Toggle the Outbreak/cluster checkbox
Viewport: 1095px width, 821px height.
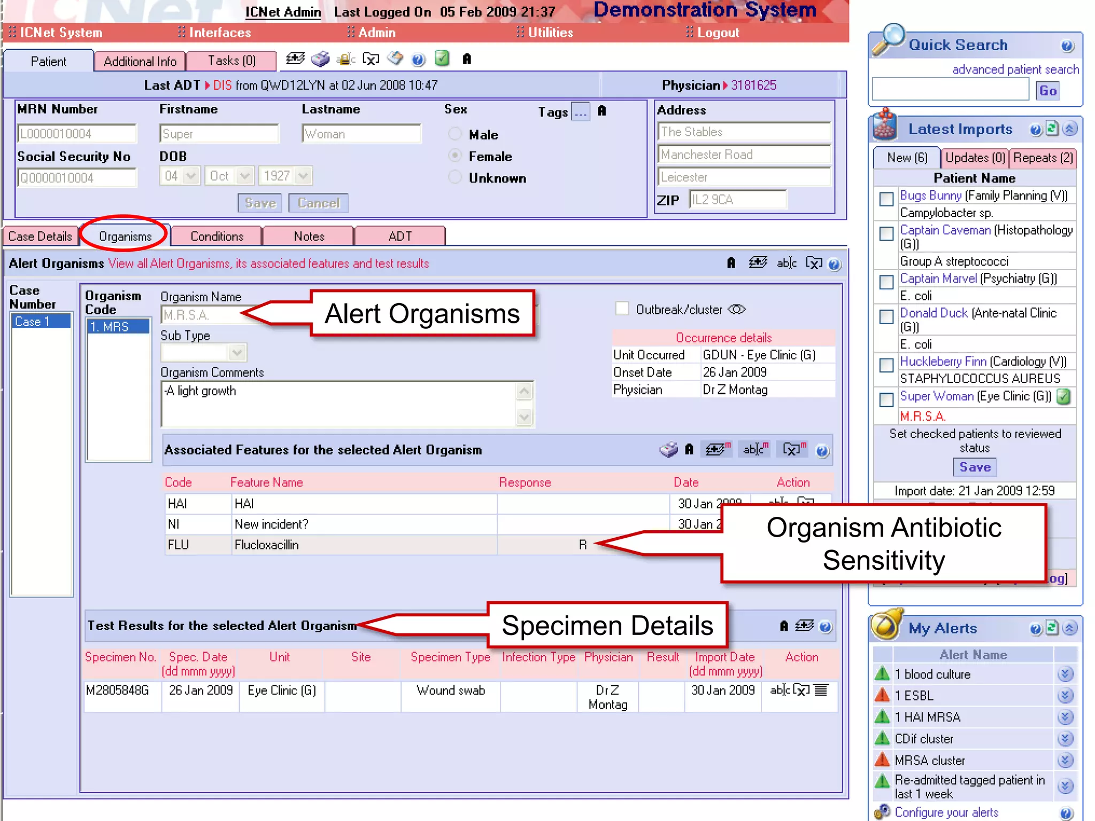click(x=622, y=308)
